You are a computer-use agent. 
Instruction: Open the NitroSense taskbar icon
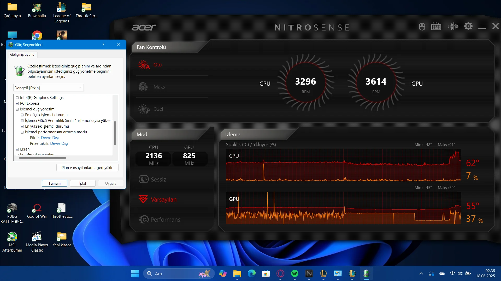click(x=309, y=273)
